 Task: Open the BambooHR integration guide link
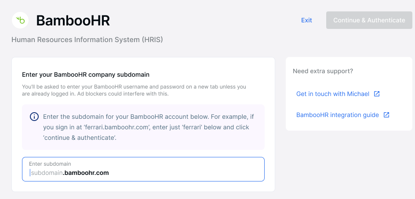tap(338, 115)
